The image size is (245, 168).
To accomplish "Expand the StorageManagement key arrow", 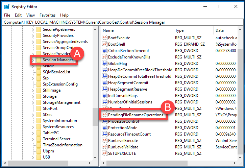I will [33, 102].
